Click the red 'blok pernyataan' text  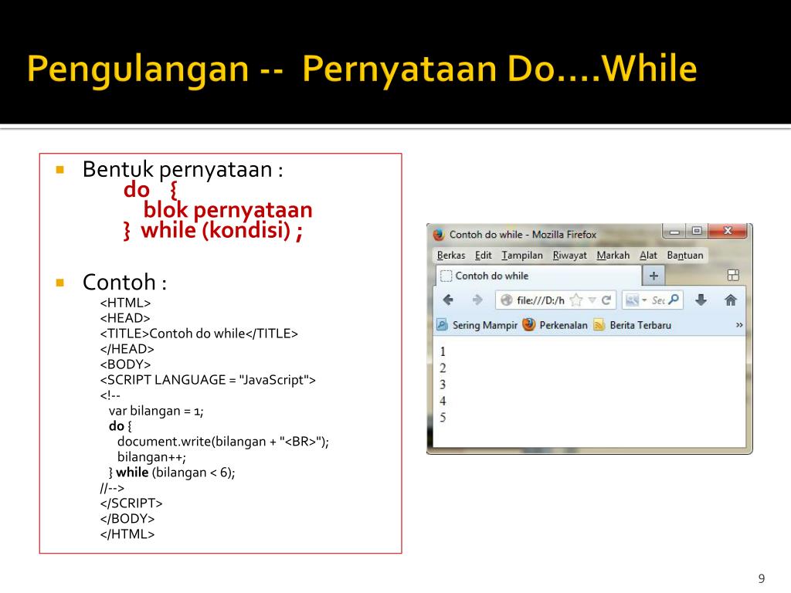click(x=228, y=210)
